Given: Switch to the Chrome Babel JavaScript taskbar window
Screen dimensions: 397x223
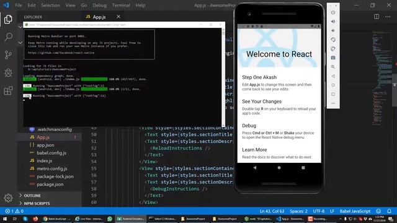Looking at the screenshot, I should [56, 219].
